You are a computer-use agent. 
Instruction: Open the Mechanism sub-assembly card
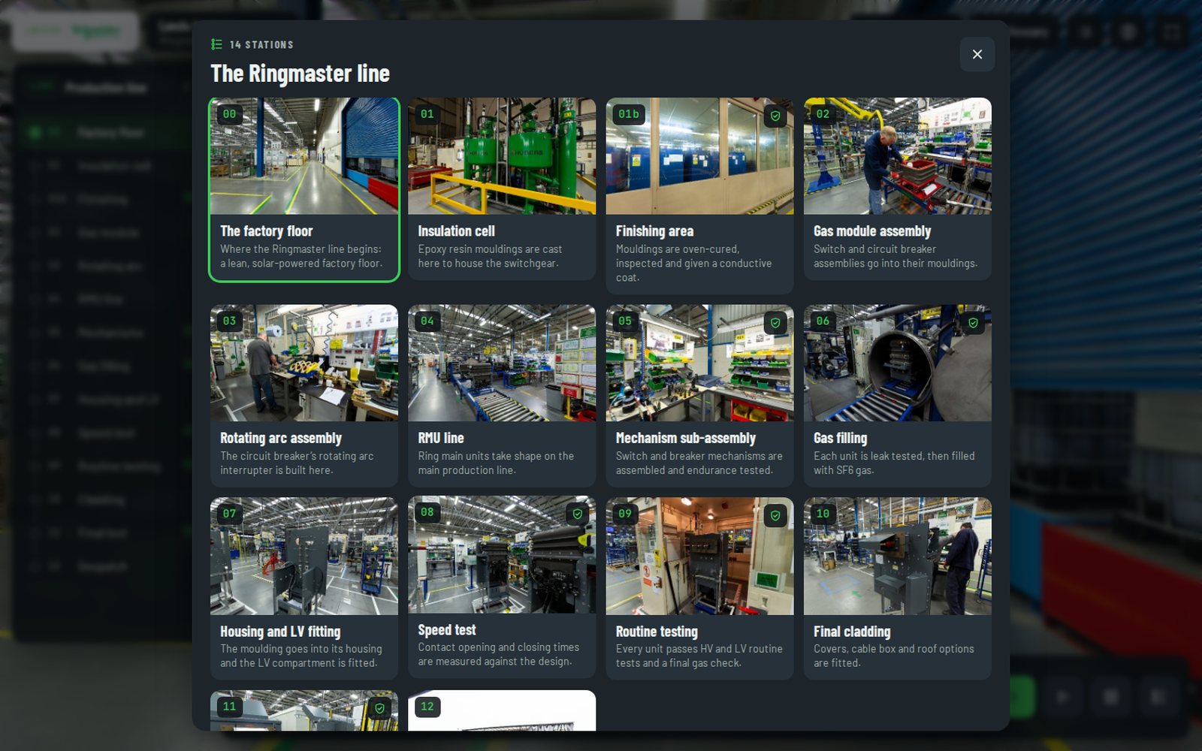coord(699,396)
